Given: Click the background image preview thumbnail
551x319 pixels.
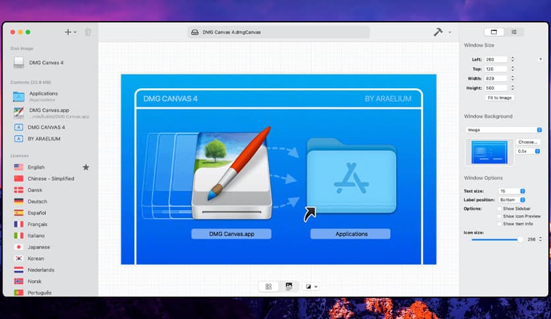Looking at the screenshot, I should [489, 152].
